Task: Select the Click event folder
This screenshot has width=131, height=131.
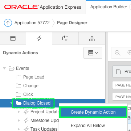Action: pos(28,94)
